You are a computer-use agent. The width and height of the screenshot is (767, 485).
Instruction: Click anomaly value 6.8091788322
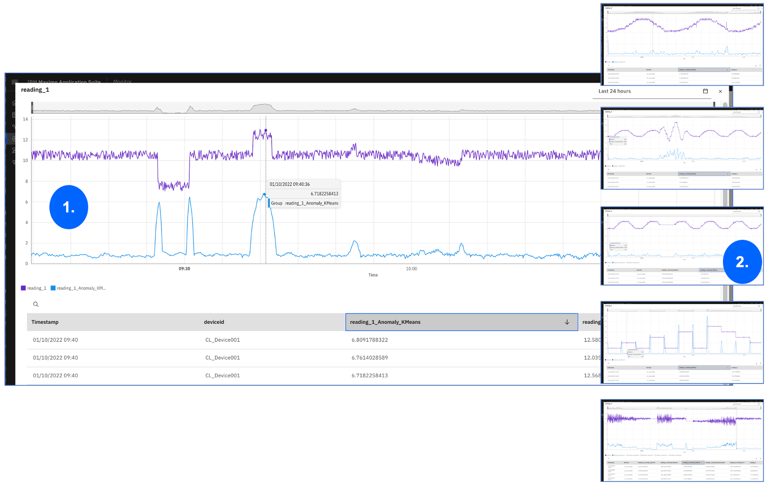[x=370, y=340]
